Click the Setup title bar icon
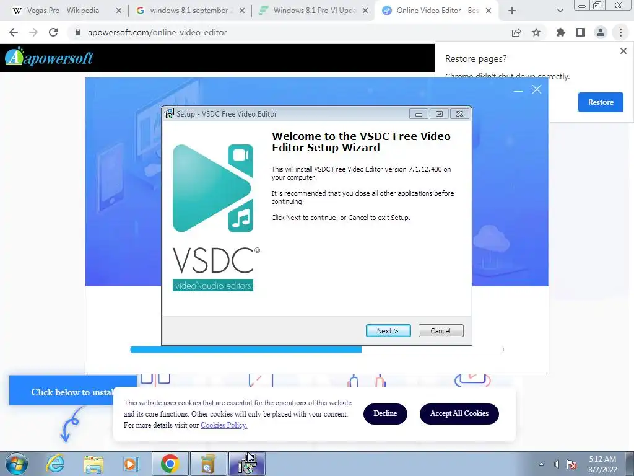 170,114
